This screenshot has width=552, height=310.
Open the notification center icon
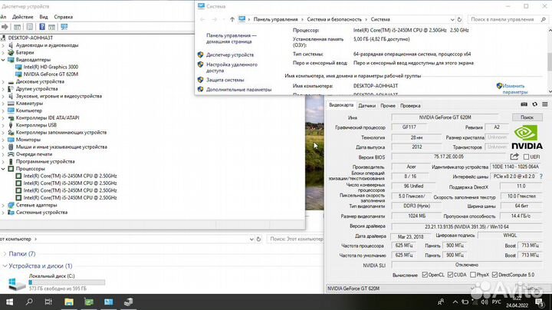(x=539, y=302)
